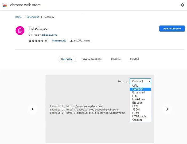The width and height of the screenshot is (187, 144).
Task: Go to previous screenshot with left arrow
Action: 33,109
